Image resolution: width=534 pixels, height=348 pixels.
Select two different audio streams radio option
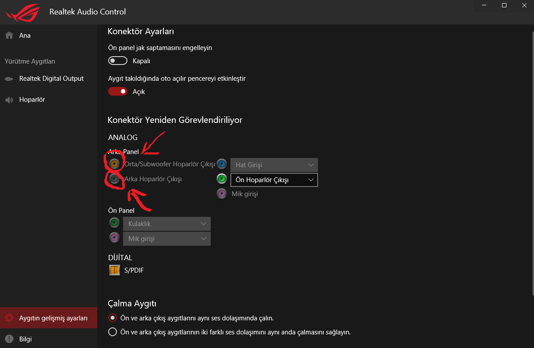[x=113, y=332]
